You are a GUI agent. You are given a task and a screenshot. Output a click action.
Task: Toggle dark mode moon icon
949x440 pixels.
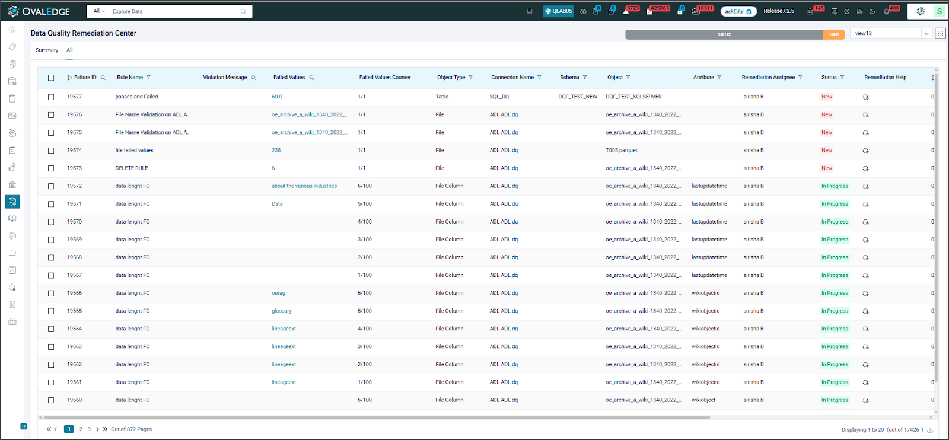(872, 11)
